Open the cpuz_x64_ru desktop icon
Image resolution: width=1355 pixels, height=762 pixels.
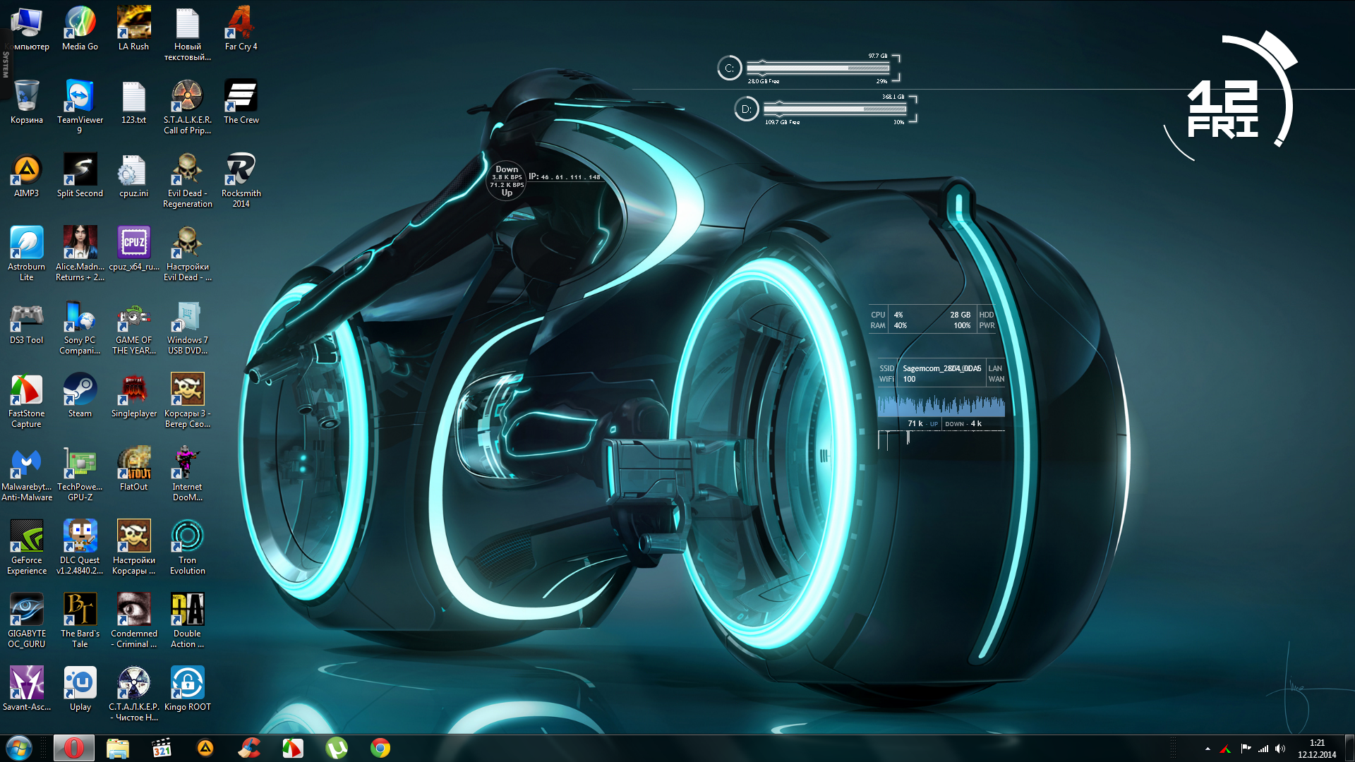point(133,250)
